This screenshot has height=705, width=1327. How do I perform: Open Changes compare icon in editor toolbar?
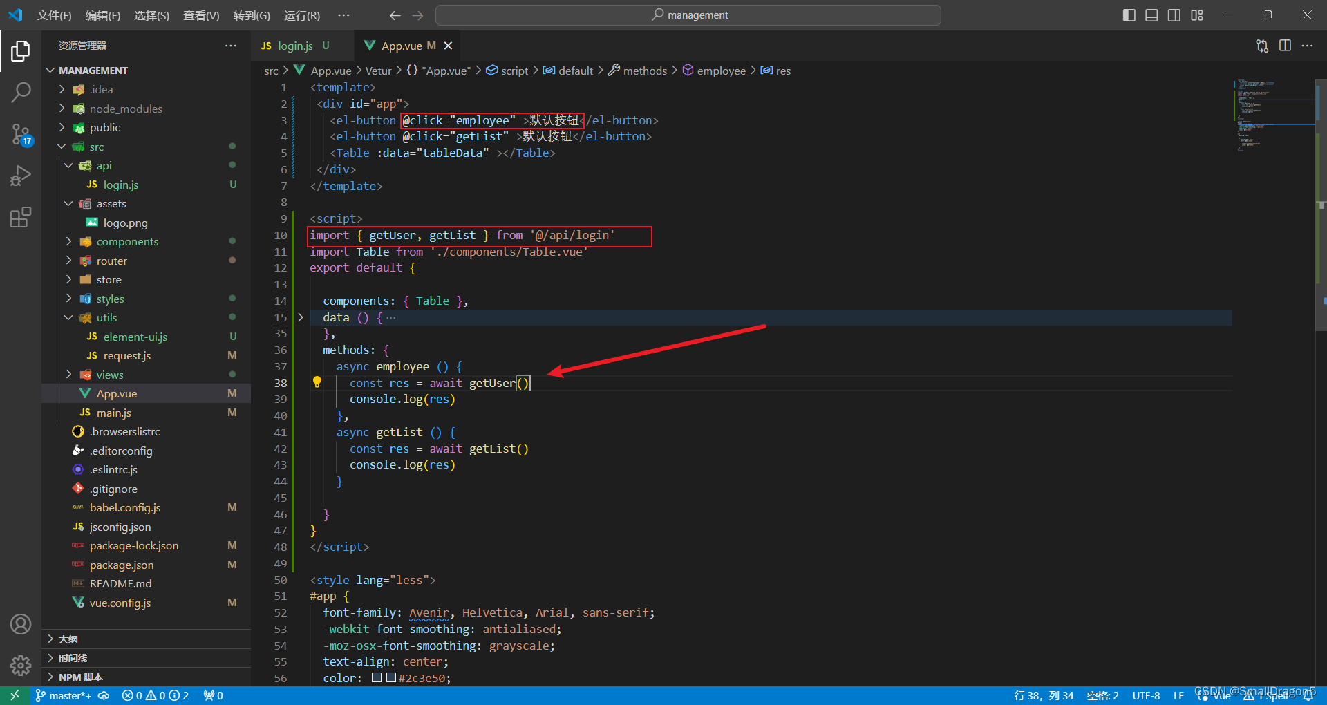[1262, 46]
